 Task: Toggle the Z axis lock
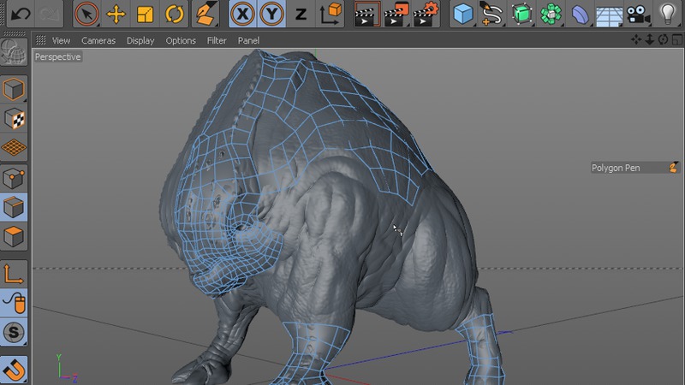(300, 14)
